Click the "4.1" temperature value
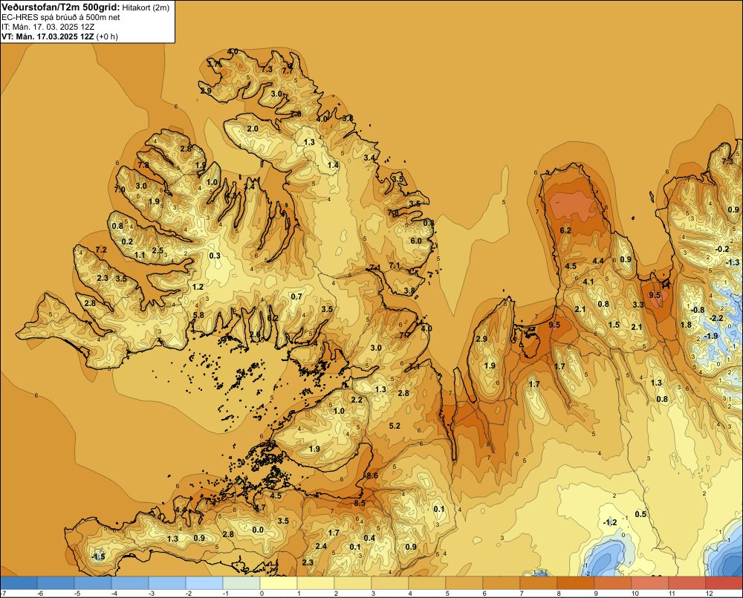The image size is (743, 598). 588,282
